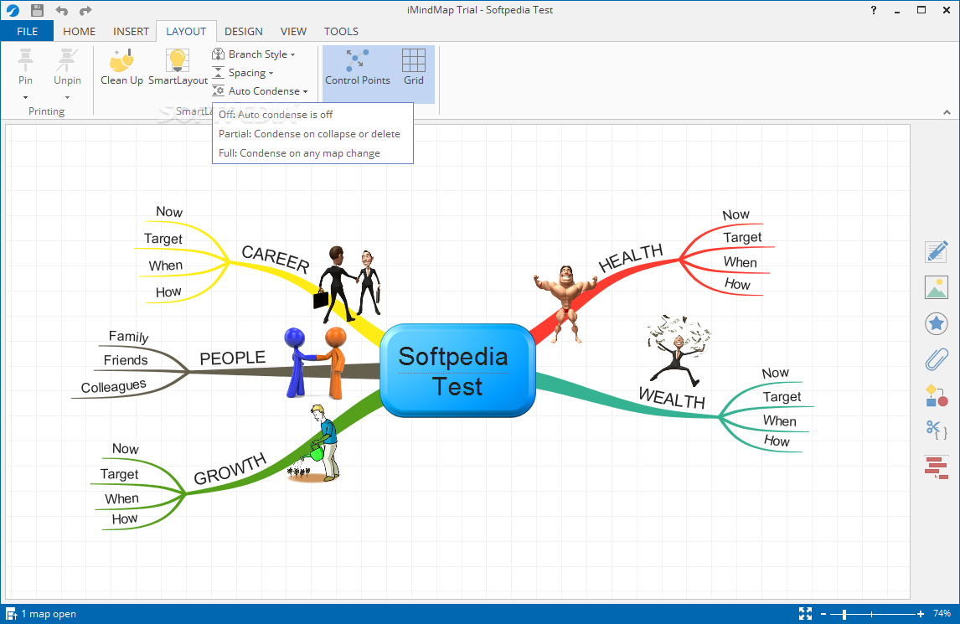960x624 pixels.
Task: Switch to the INSERT tab
Action: (x=131, y=31)
